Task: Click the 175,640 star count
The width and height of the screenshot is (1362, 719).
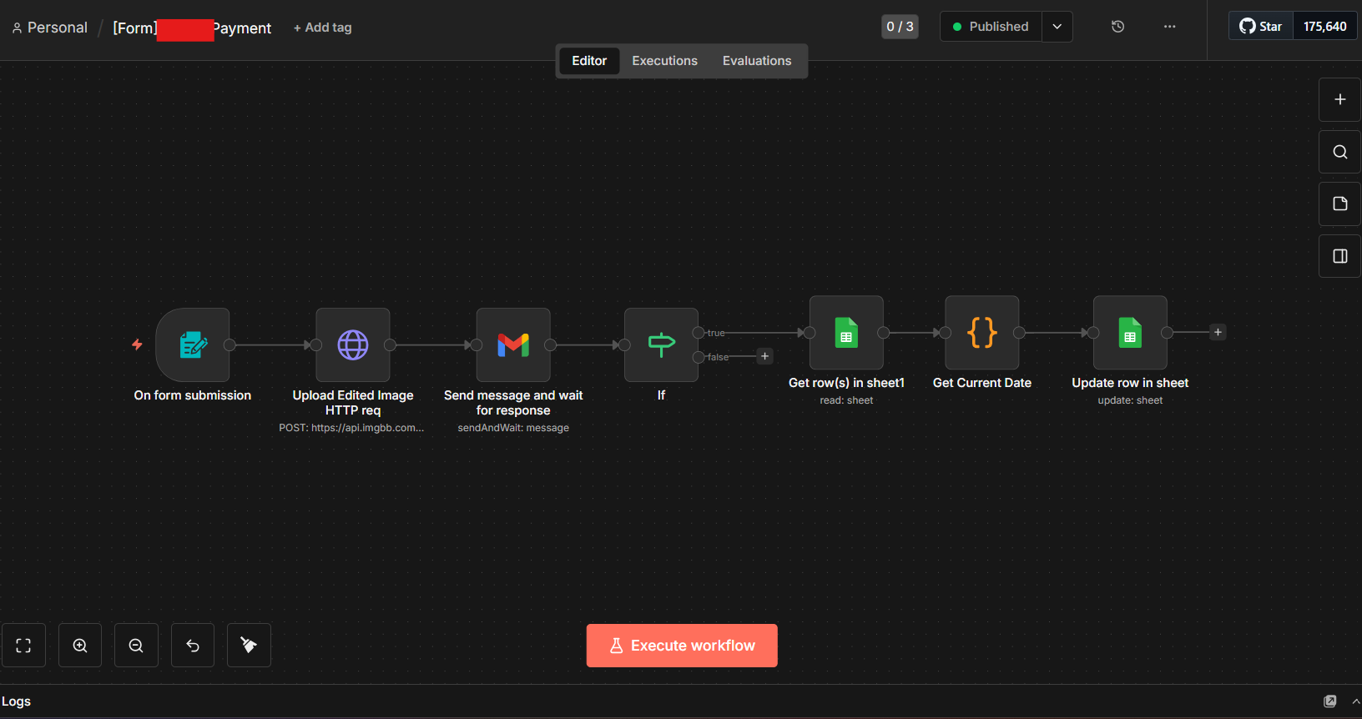Action: (x=1325, y=27)
